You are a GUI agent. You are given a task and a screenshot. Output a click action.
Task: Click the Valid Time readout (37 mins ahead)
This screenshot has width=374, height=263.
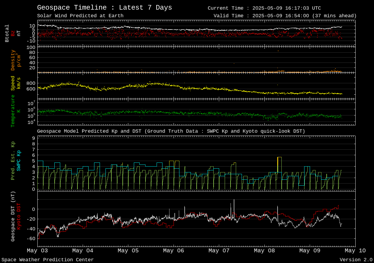(285, 16)
